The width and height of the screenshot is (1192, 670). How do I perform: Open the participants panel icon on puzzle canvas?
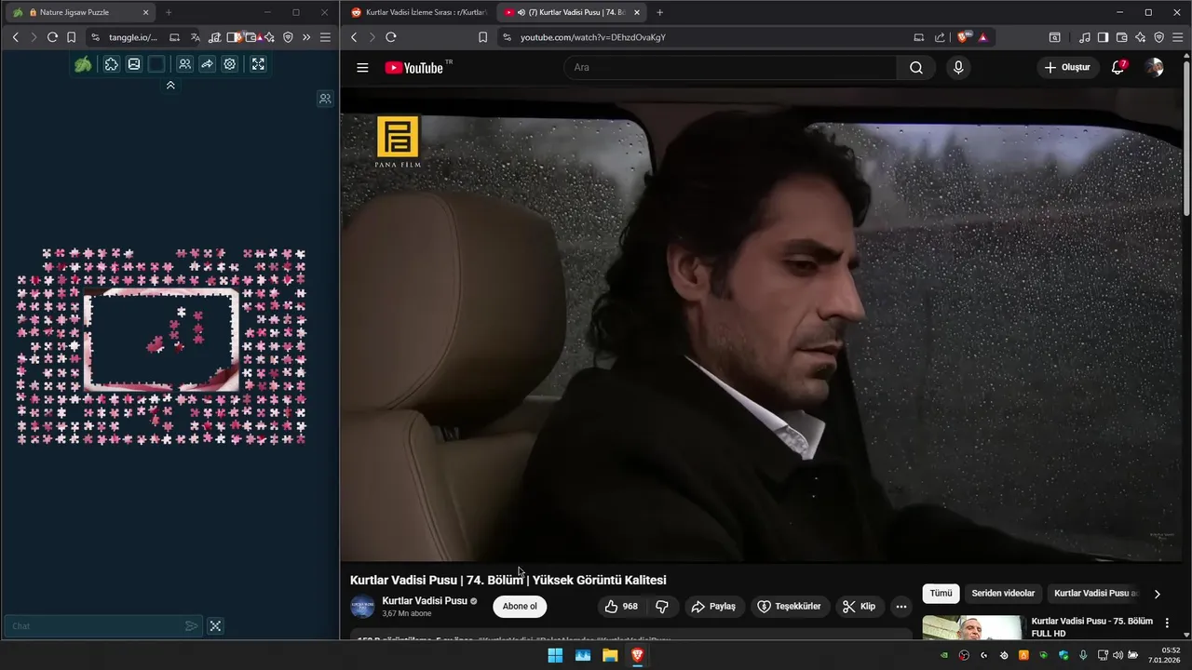coord(325,99)
